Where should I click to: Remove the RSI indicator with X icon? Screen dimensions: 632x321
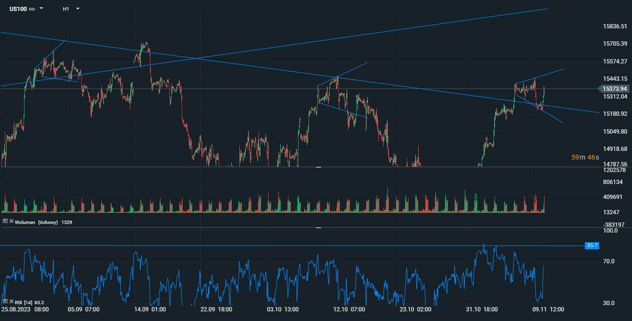[x=11, y=301]
